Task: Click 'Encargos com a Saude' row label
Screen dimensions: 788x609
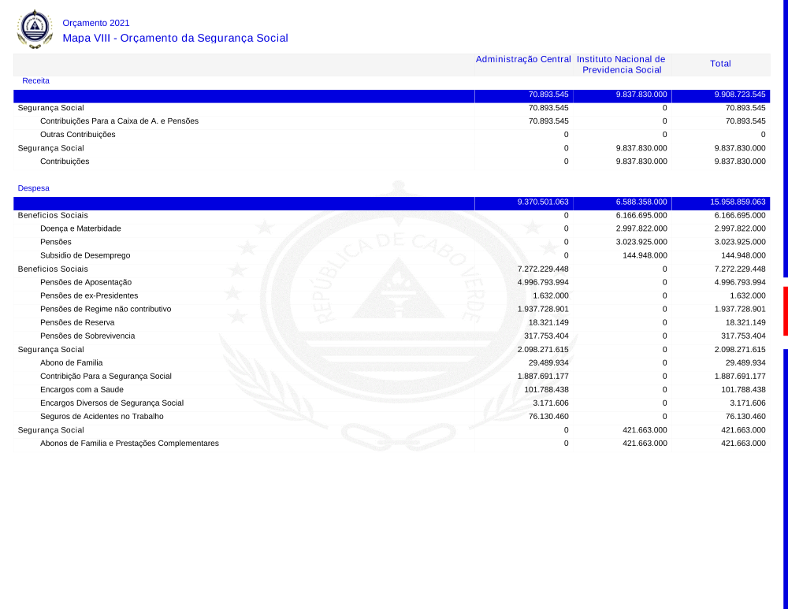Action: pyautogui.click(x=82, y=389)
